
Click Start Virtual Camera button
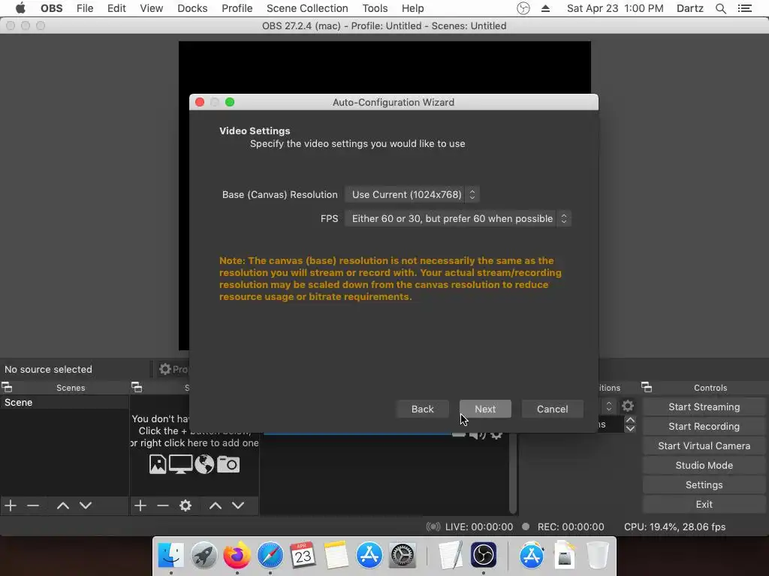pos(704,446)
